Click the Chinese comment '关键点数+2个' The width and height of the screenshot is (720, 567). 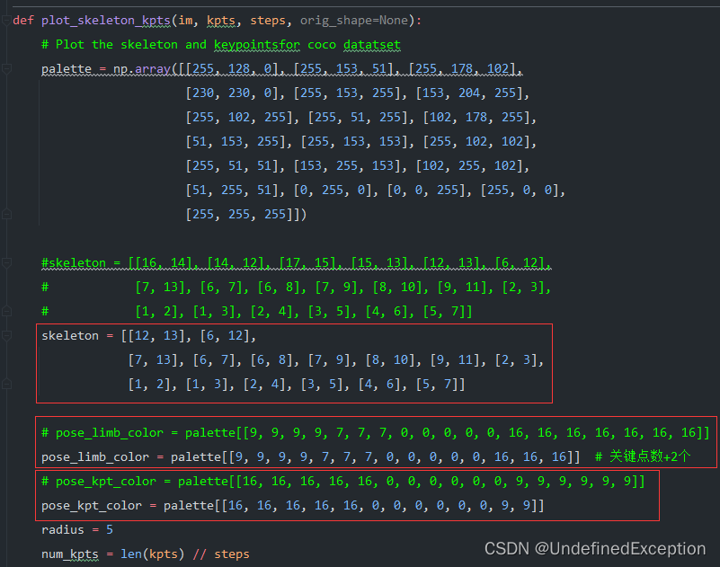pos(649,456)
